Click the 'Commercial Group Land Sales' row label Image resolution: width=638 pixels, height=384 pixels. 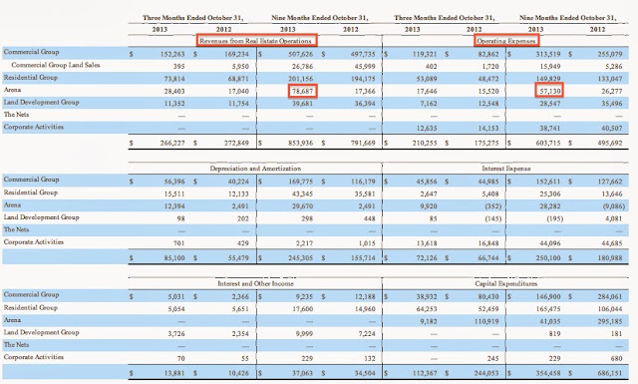[56, 65]
